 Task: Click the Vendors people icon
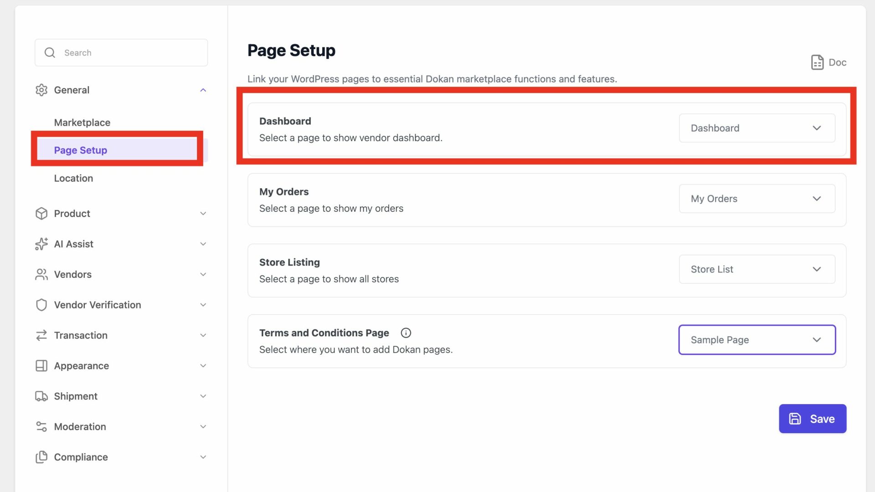pyautogui.click(x=41, y=274)
